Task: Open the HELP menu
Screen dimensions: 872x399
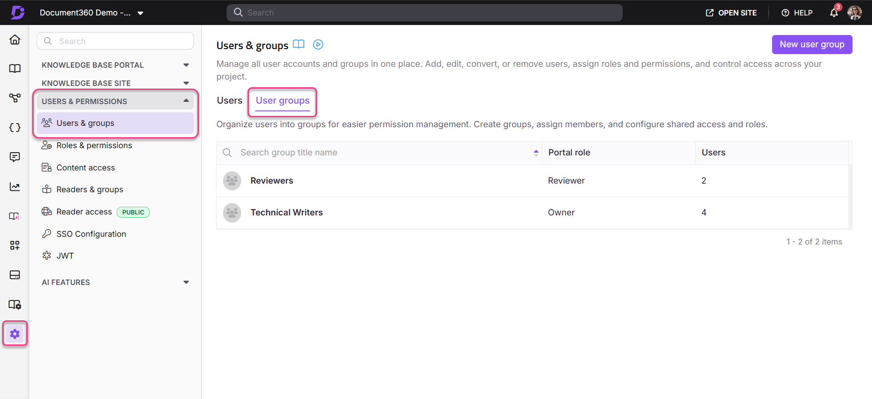Action: [x=797, y=13]
